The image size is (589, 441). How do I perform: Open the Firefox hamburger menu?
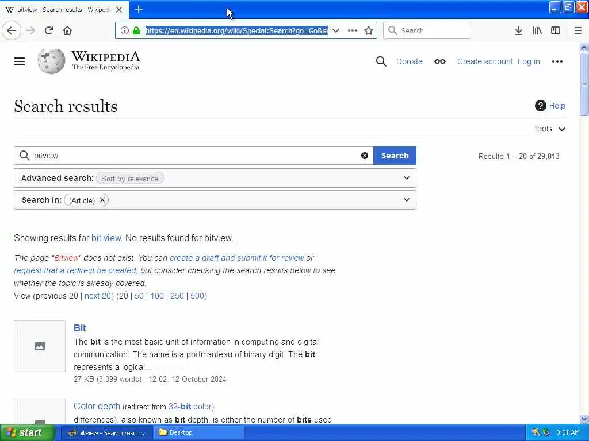(x=578, y=30)
